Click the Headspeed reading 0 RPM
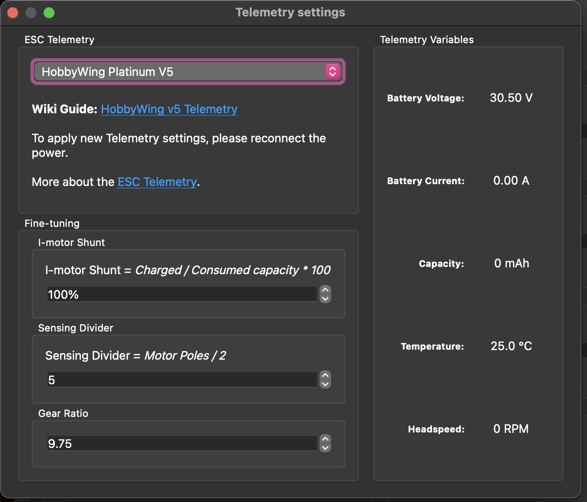Screen dimensions: 587x502 (x=511, y=429)
